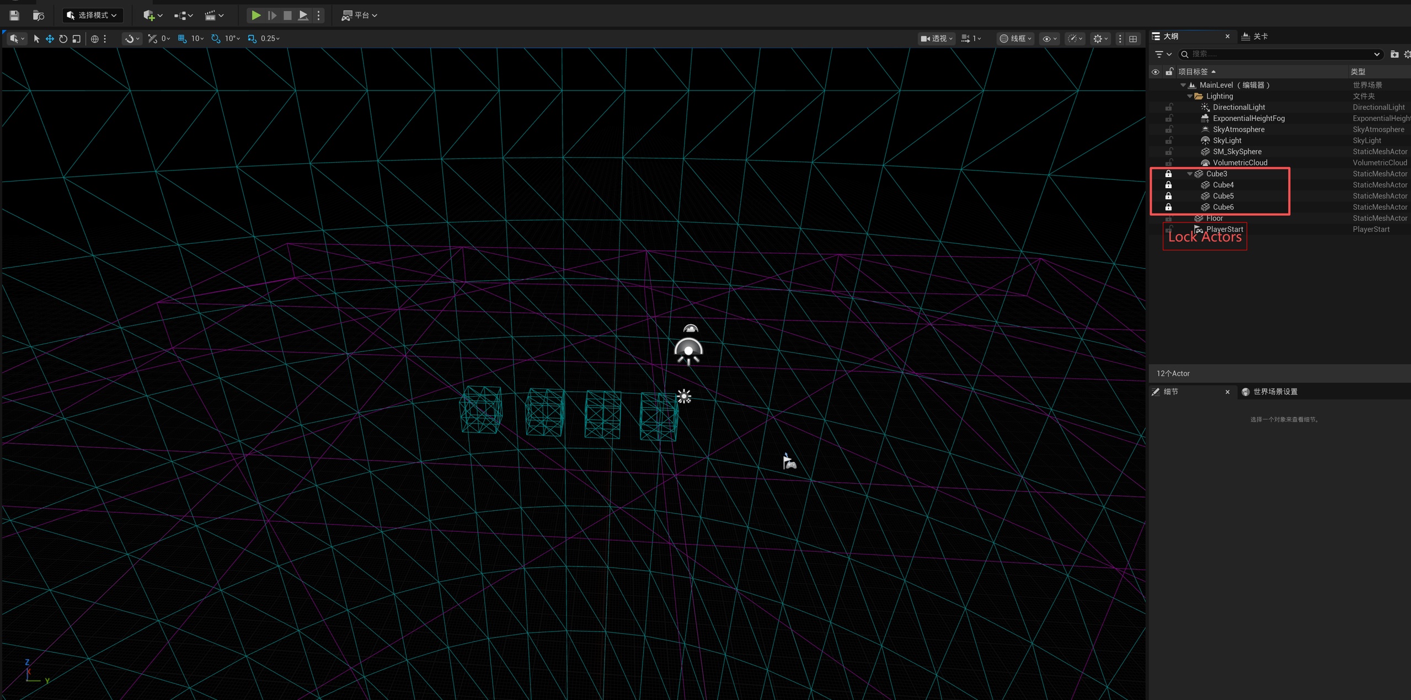Viewport: 1411px width, 700px height.
Task: Collapse the Lighting folder
Action: (1189, 96)
